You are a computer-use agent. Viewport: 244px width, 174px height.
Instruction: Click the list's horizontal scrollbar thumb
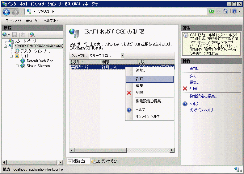(x=100, y=150)
